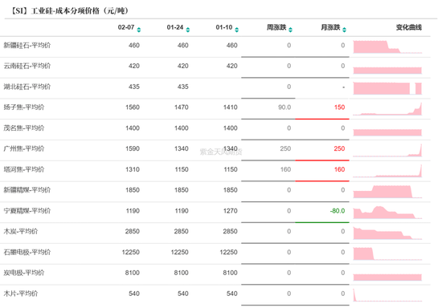This screenshot has width=442, height=308.
Task: Click the red 160 monthly change for 塔河焦
Action: click(x=339, y=169)
